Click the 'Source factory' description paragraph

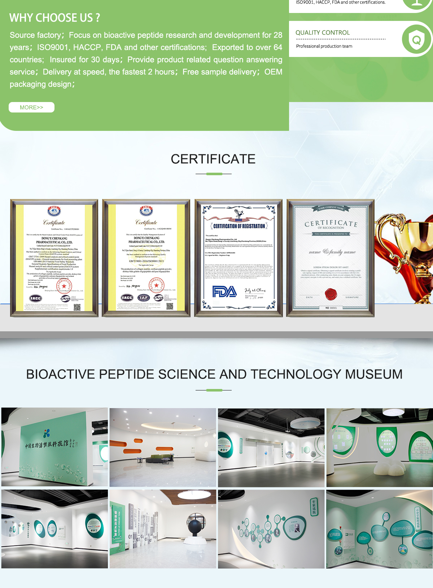(x=146, y=59)
